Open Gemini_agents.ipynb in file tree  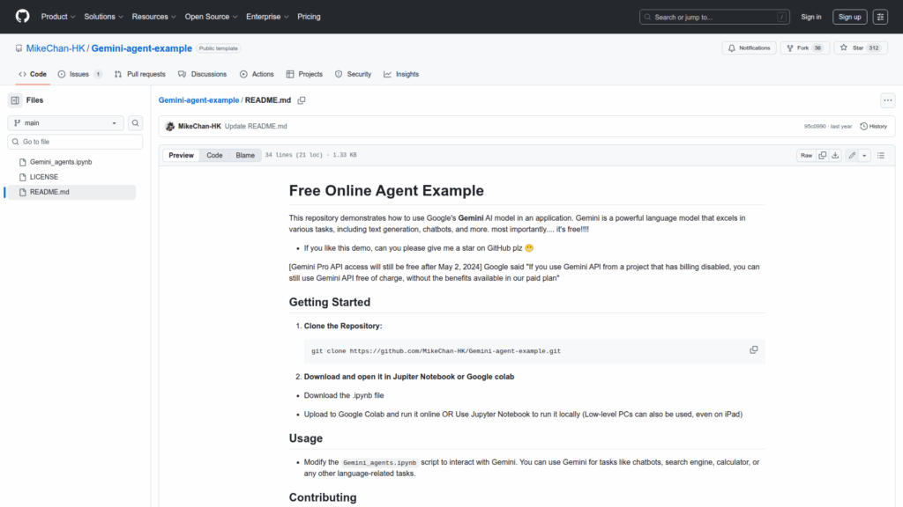[61, 162]
